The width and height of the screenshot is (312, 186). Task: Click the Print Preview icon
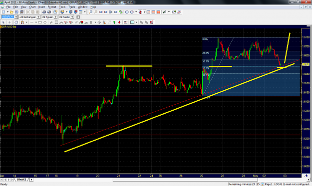(49, 12)
